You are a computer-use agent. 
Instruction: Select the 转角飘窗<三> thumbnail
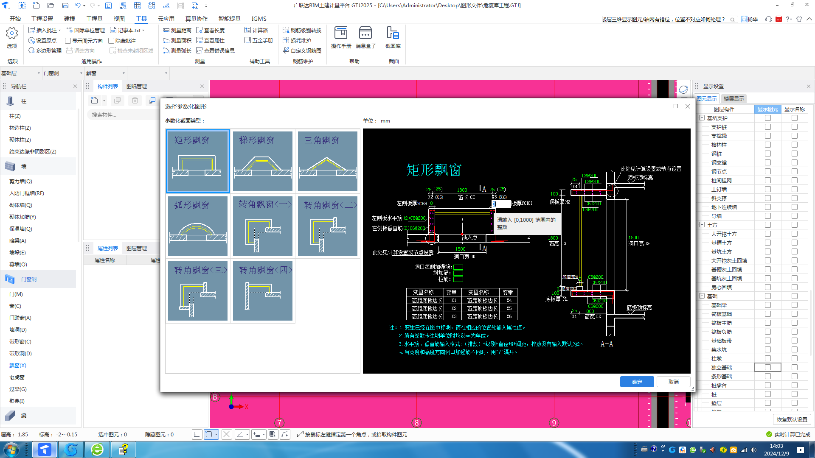(197, 291)
